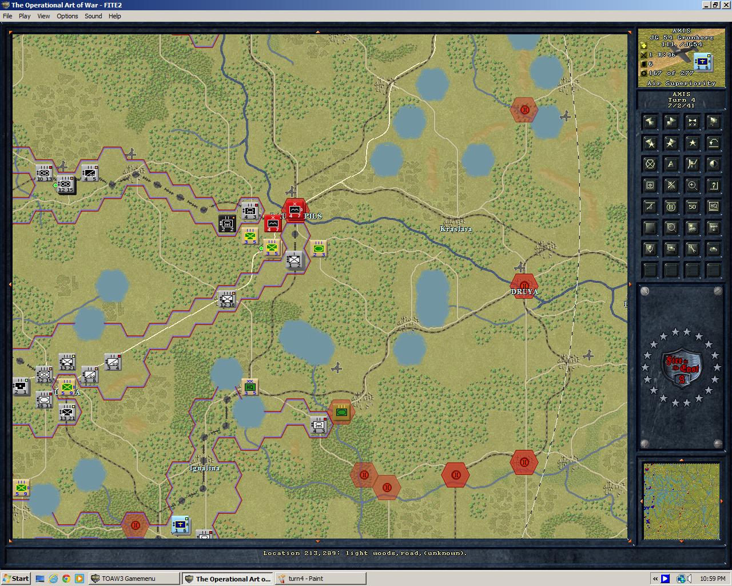This screenshot has height=586, width=732.
Task: Click the shield emblem button
Action: click(x=650, y=249)
